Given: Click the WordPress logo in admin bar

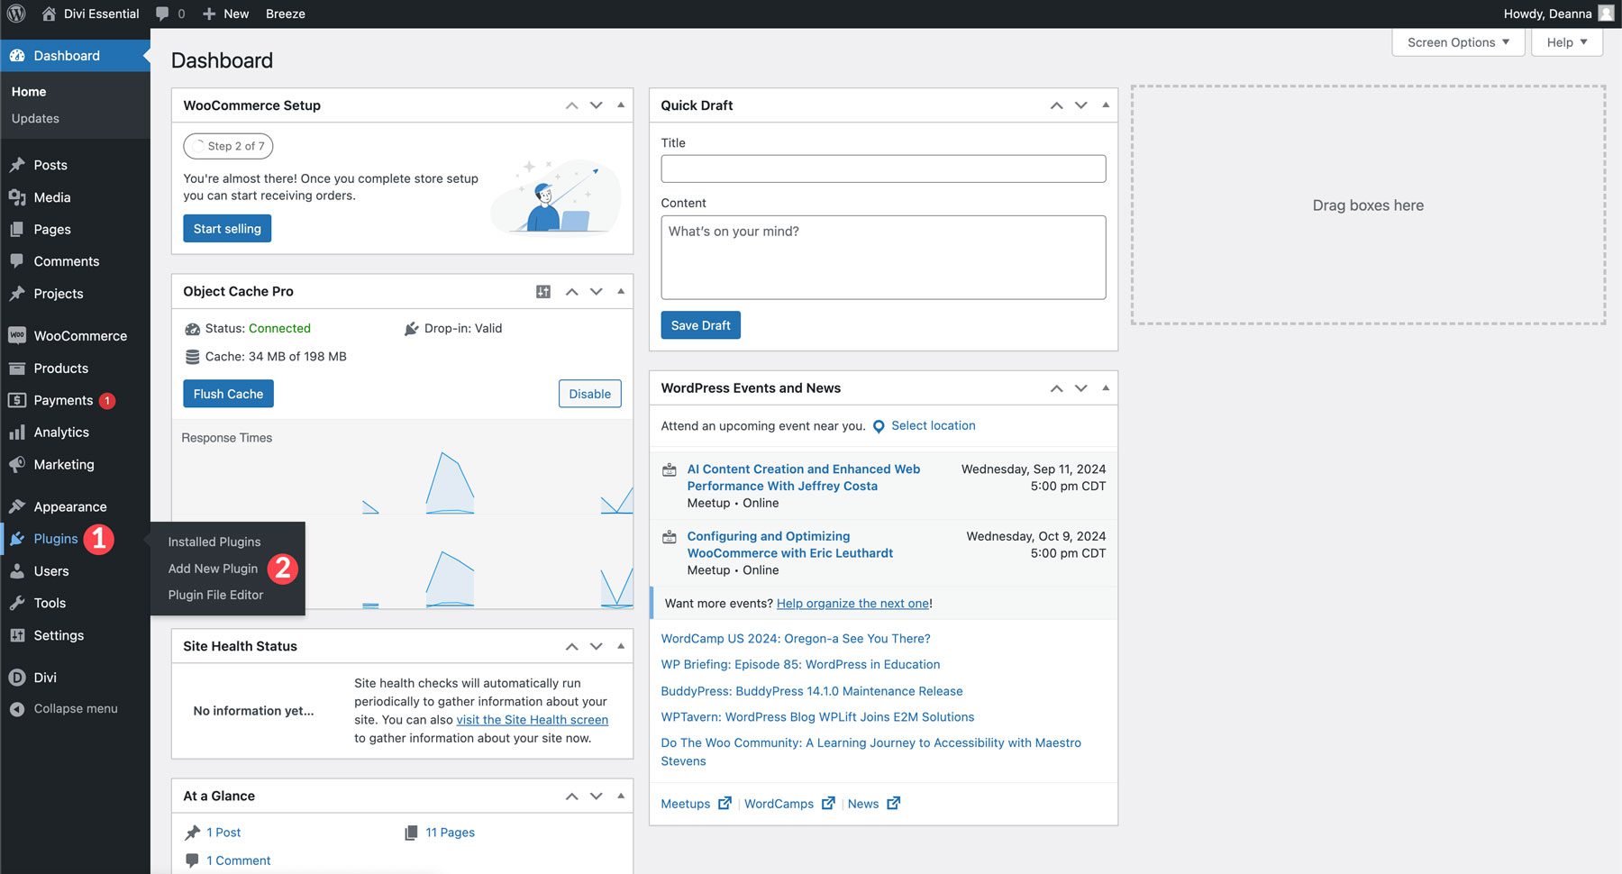Looking at the screenshot, I should (16, 14).
